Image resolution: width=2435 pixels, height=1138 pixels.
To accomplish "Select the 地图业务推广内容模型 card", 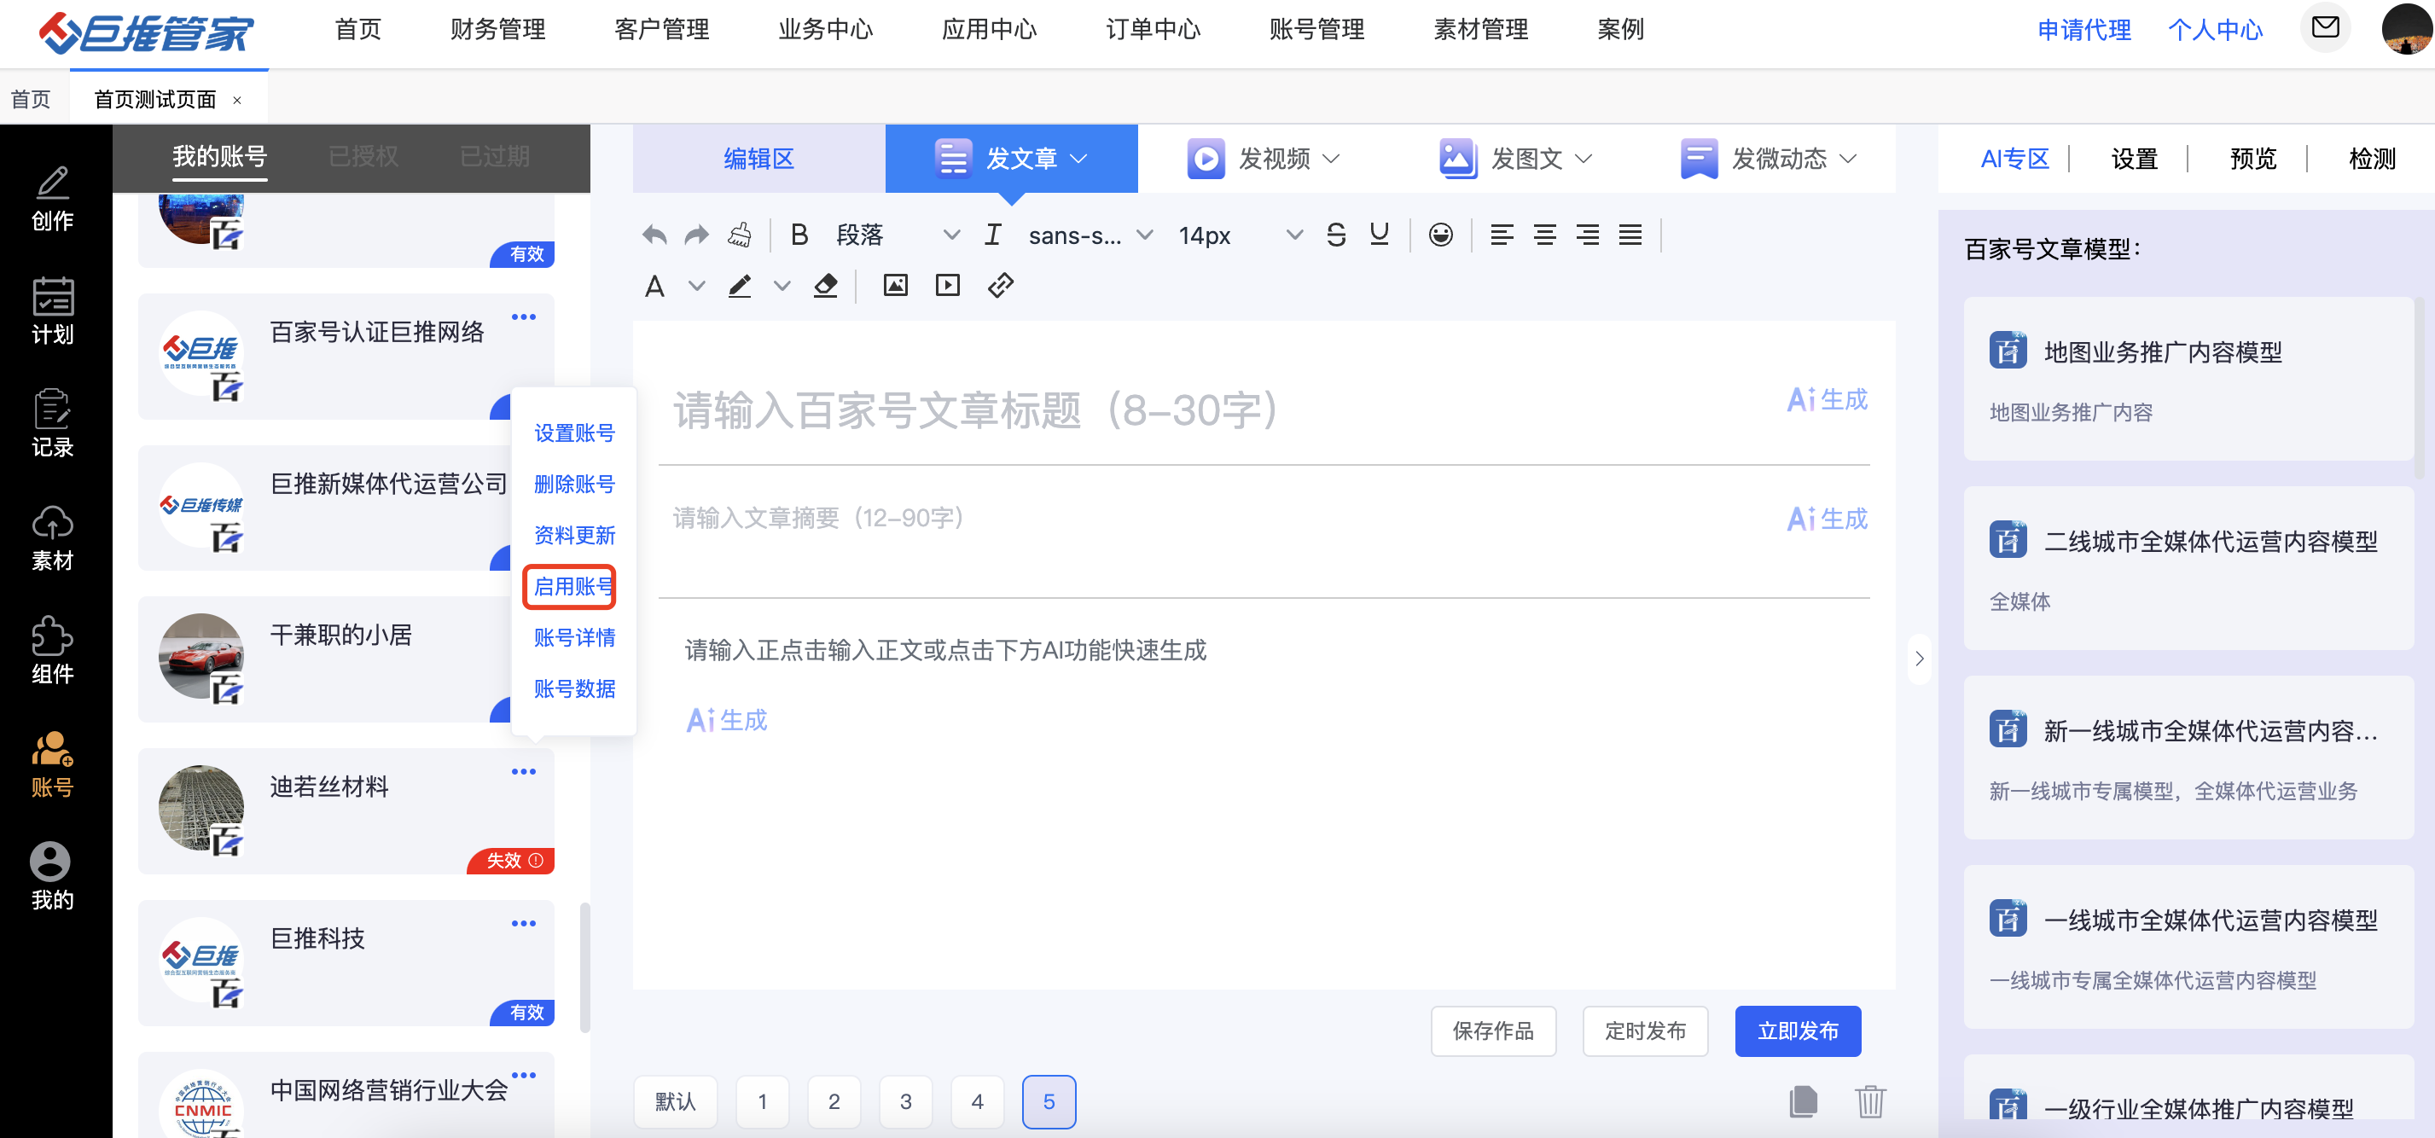I will [2188, 379].
